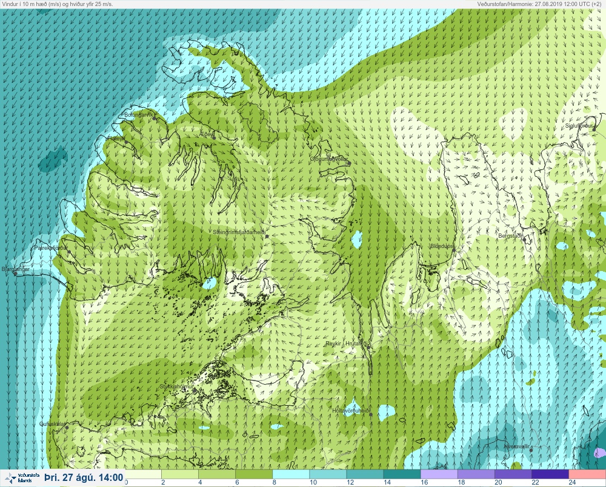Screen dimensions: 606x487
Task: Click the Patreksfjörður place label
Action: 51,248
